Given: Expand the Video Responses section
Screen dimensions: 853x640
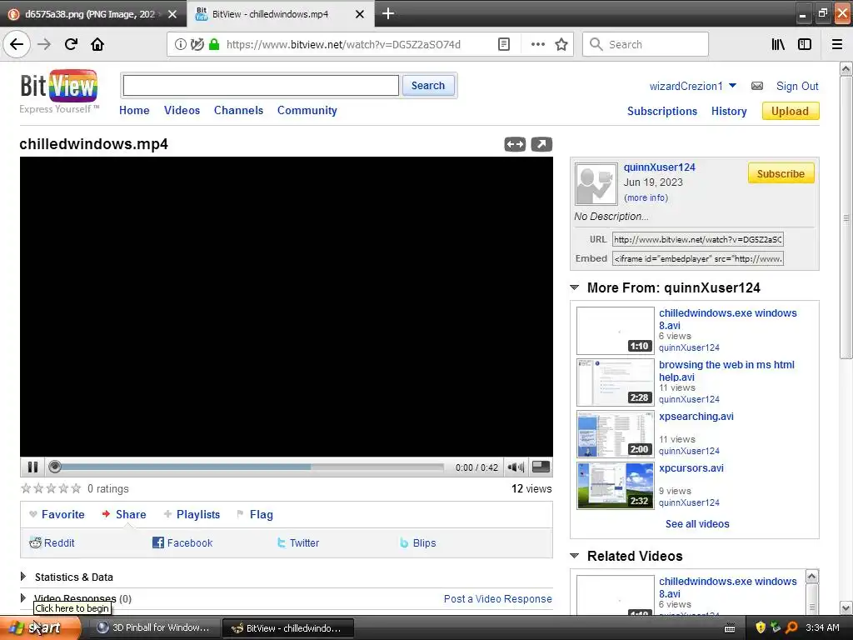Looking at the screenshot, I should click(23, 598).
